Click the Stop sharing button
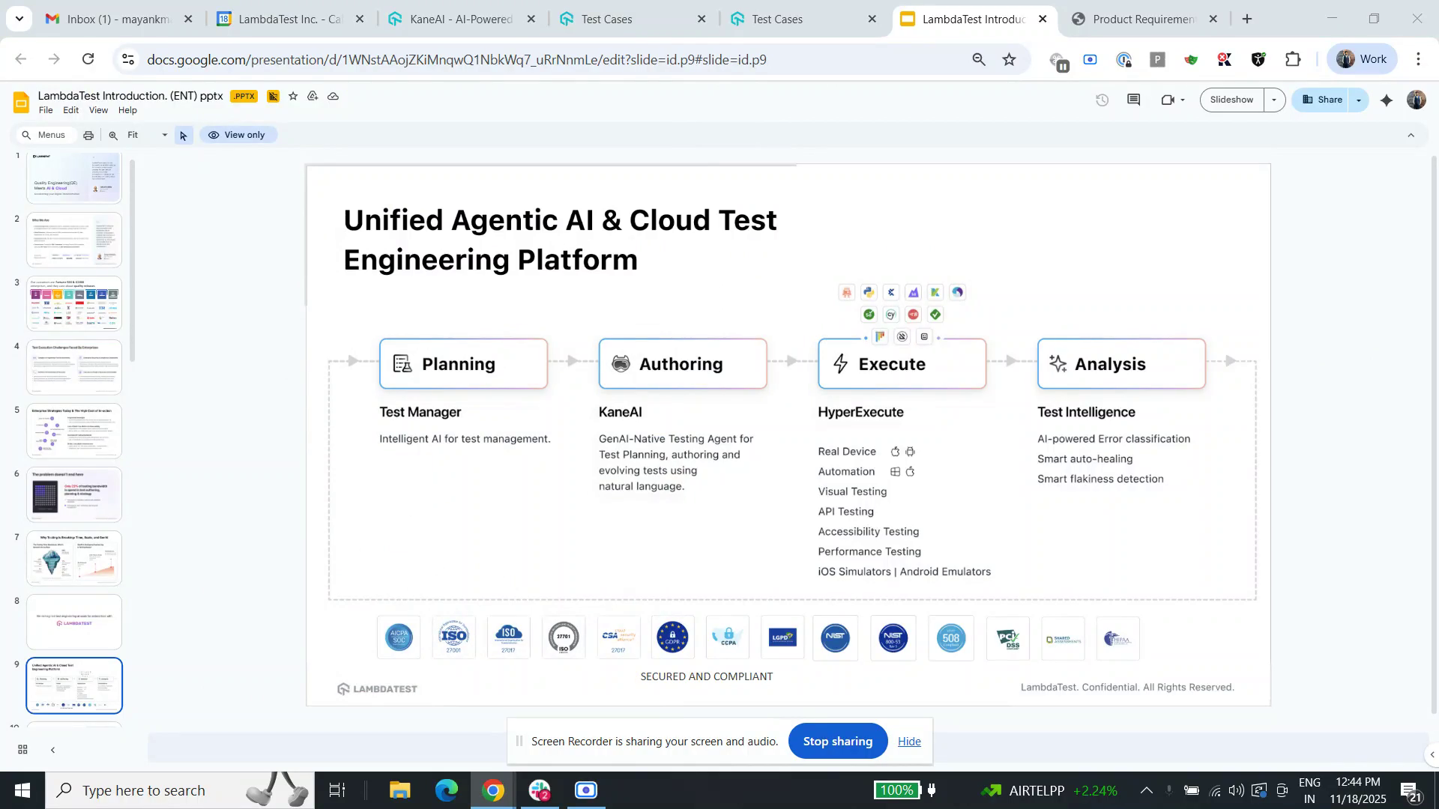 [x=837, y=741]
